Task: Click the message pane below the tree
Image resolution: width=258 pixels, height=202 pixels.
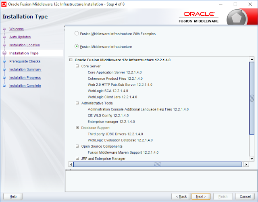Action: pos(161,181)
